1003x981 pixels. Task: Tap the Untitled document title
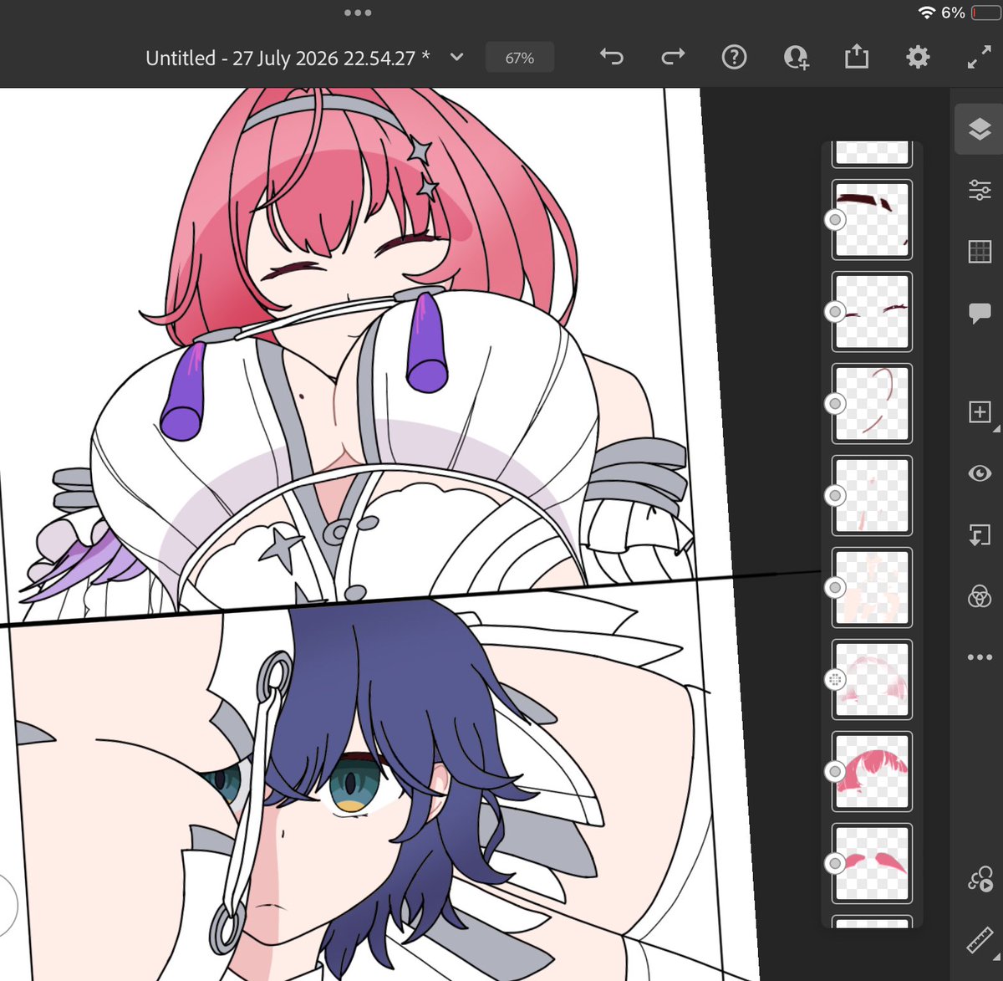tap(288, 58)
